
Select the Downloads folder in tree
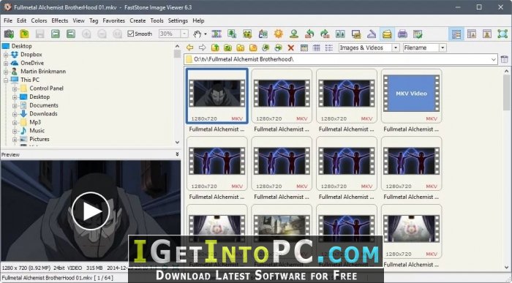pyautogui.click(x=43, y=113)
